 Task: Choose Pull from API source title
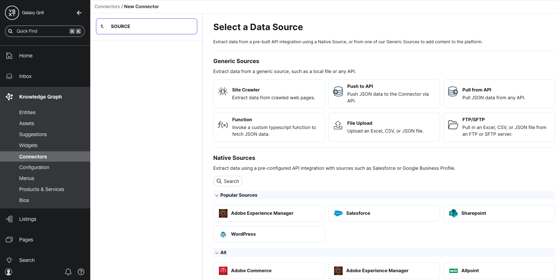pyautogui.click(x=477, y=90)
